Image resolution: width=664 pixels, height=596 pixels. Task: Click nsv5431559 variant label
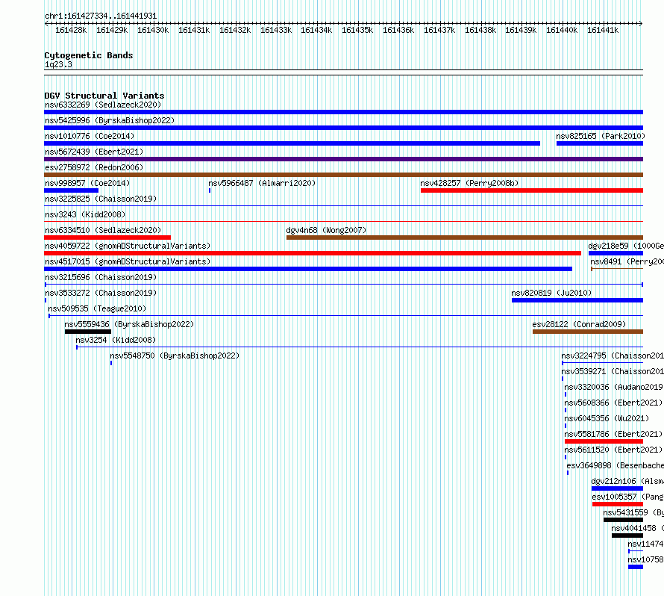coord(633,512)
